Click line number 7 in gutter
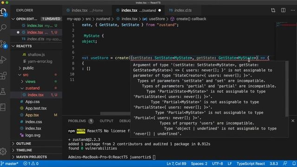Screen dimensions: 297x167 coord(73,58)
